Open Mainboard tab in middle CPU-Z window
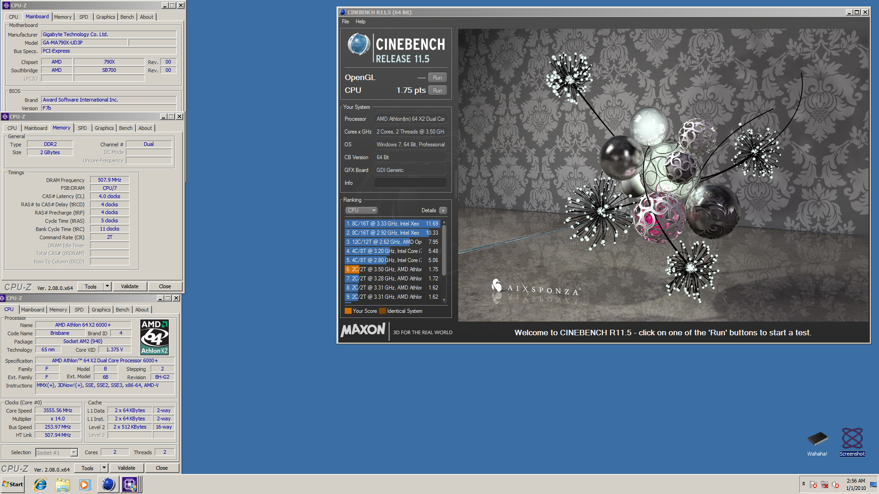Image resolution: width=879 pixels, height=494 pixels. [36, 128]
